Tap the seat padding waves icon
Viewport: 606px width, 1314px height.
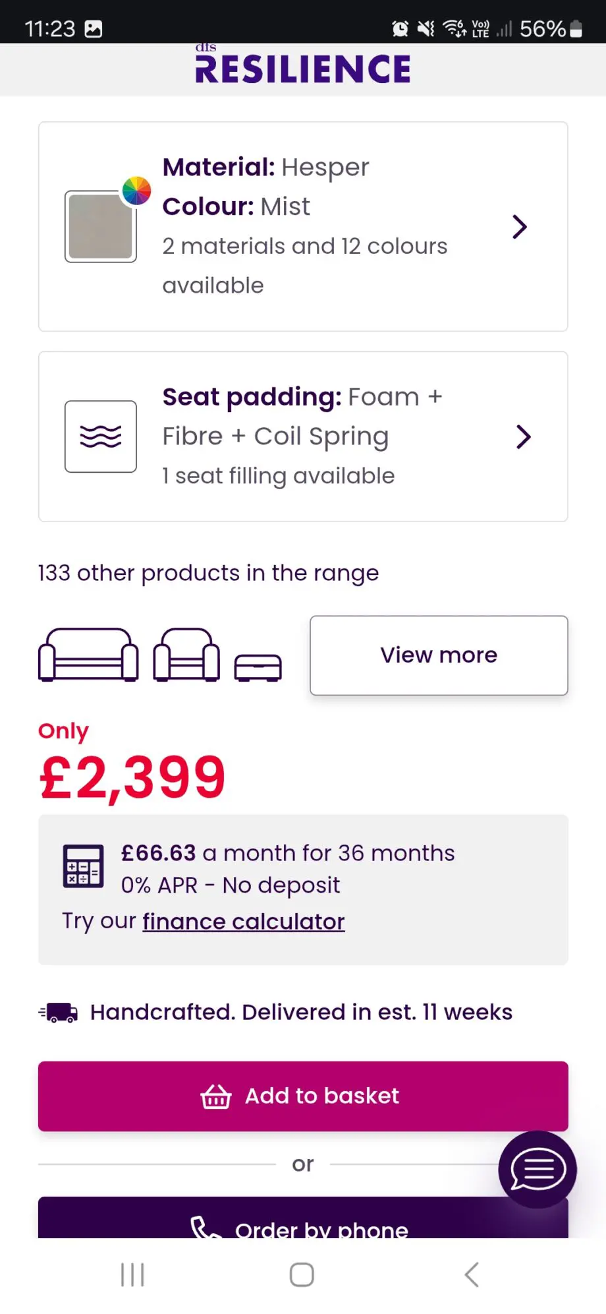(101, 436)
